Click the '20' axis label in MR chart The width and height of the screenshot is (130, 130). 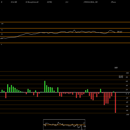(127, 90)
